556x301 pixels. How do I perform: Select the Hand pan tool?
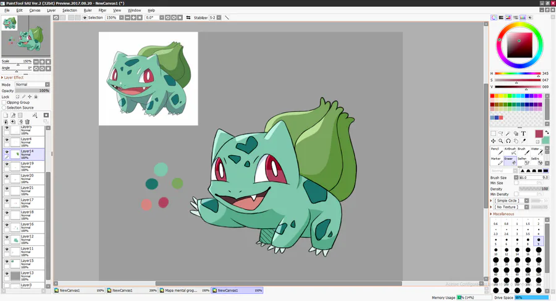(x=516, y=141)
